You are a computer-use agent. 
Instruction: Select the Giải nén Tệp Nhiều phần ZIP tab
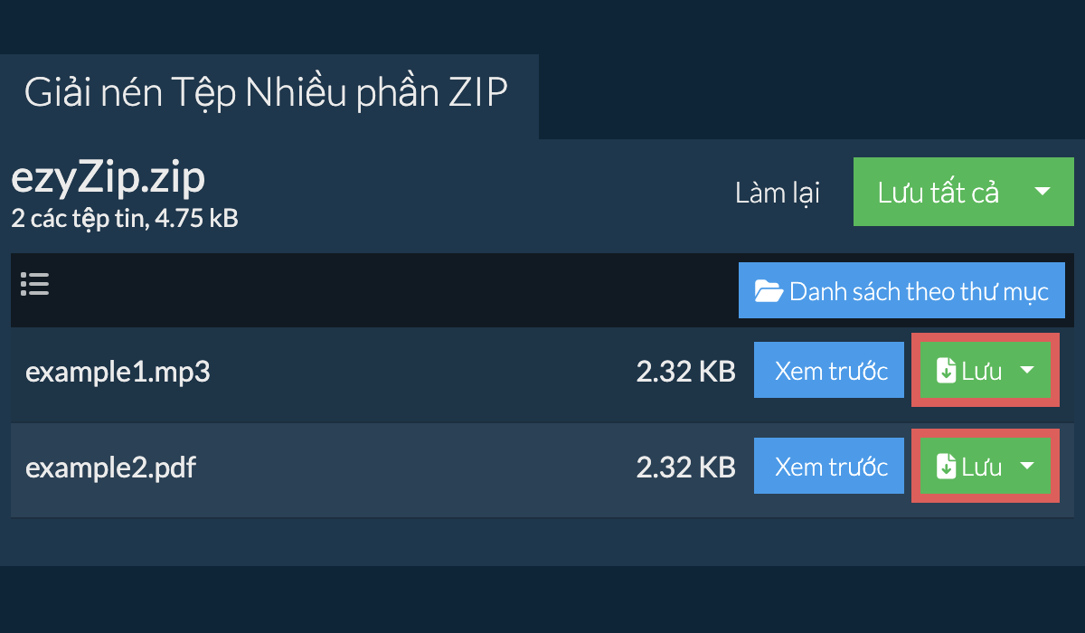click(266, 94)
